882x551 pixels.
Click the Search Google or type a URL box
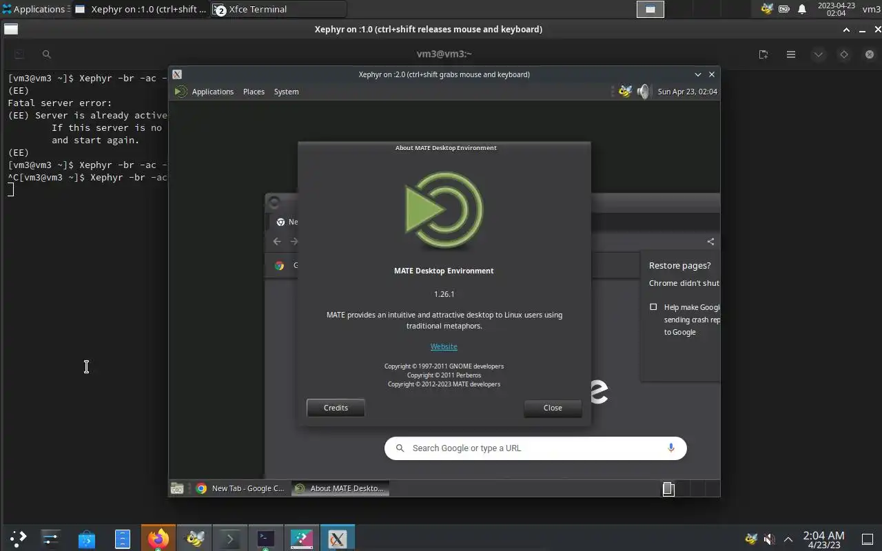coord(535,448)
